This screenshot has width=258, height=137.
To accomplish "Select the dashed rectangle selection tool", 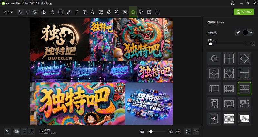I will pos(60,12).
